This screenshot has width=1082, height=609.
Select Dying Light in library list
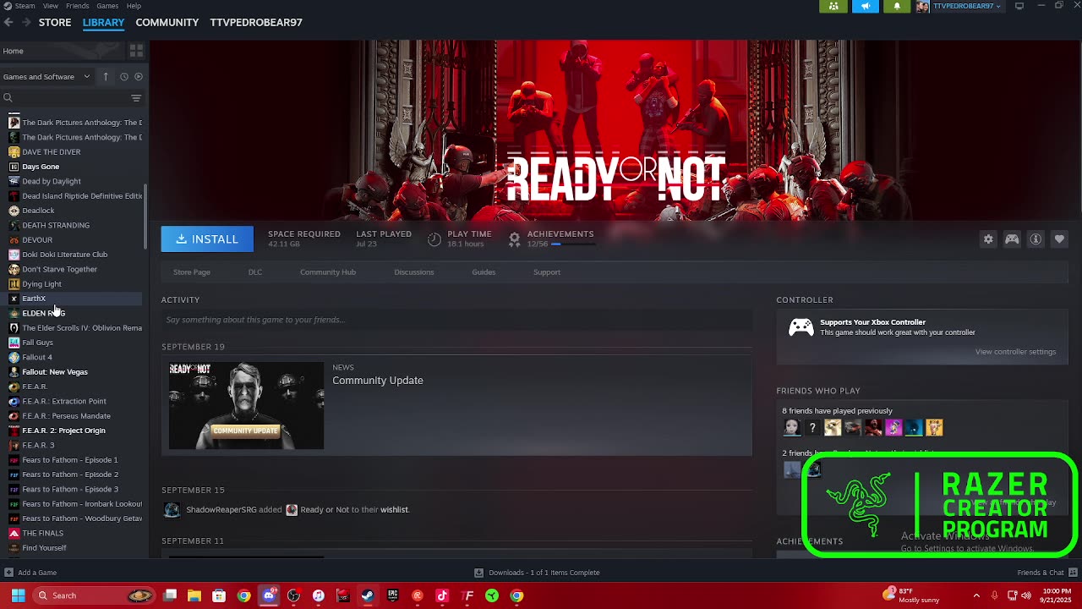click(41, 284)
